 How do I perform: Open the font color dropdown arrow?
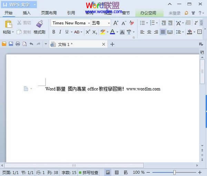coord(117,32)
